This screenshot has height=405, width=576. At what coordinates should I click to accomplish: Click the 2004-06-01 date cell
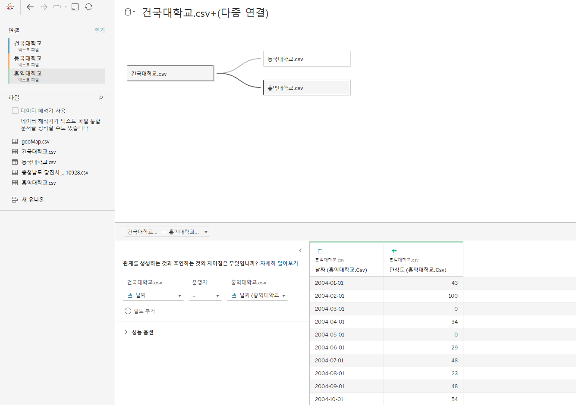(346, 348)
